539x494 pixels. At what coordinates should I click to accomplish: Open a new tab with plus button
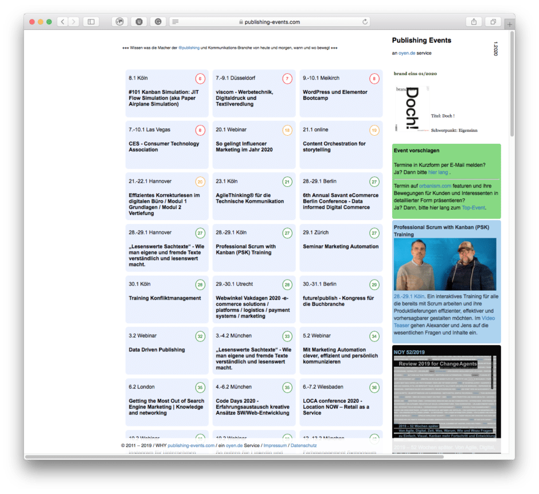[509, 24]
